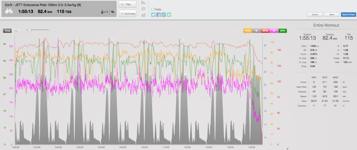Share workout by email

coord(169,14)
